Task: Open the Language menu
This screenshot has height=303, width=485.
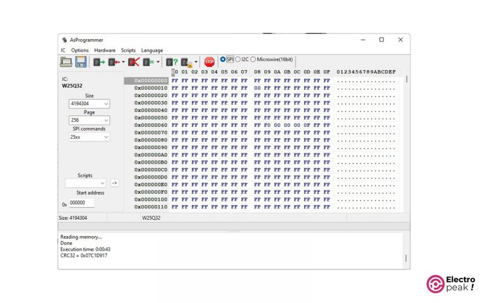Action: [x=152, y=50]
